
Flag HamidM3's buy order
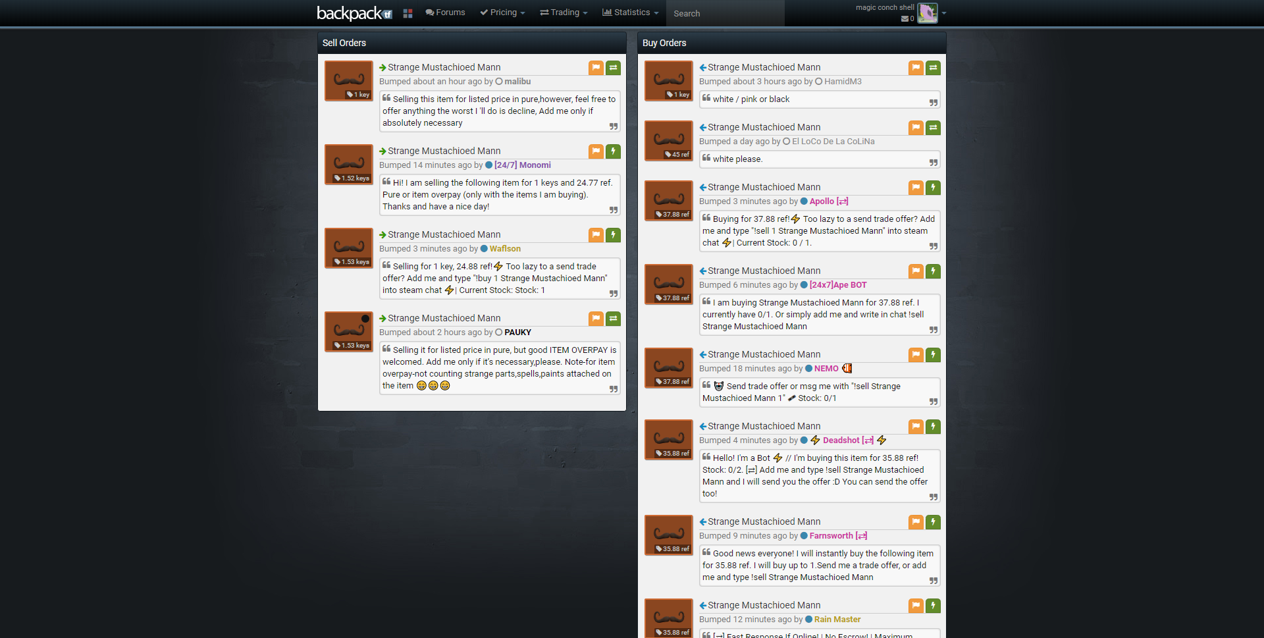coord(916,68)
